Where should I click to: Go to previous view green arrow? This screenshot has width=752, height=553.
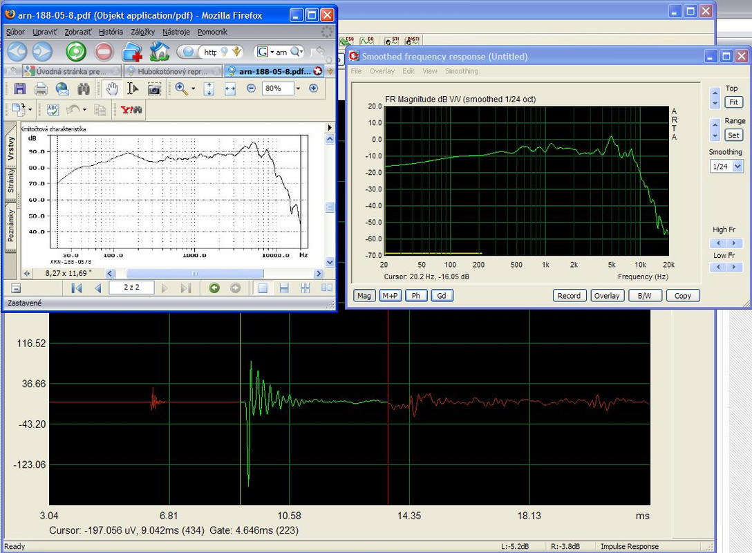tap(214, 288)
